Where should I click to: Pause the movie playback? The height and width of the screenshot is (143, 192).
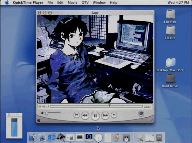click(95, 116)
